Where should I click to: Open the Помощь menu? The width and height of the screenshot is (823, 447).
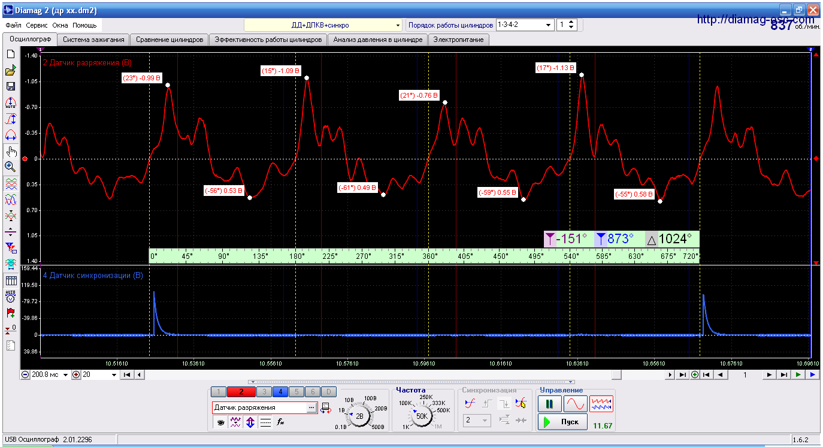pos(84,25)
